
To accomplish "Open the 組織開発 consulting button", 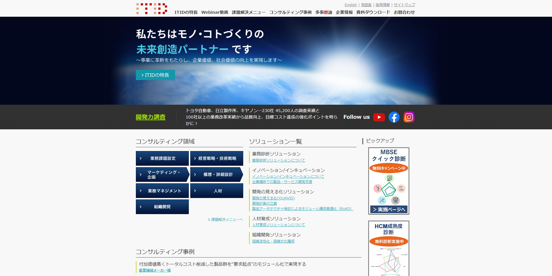I will [162, 207].
